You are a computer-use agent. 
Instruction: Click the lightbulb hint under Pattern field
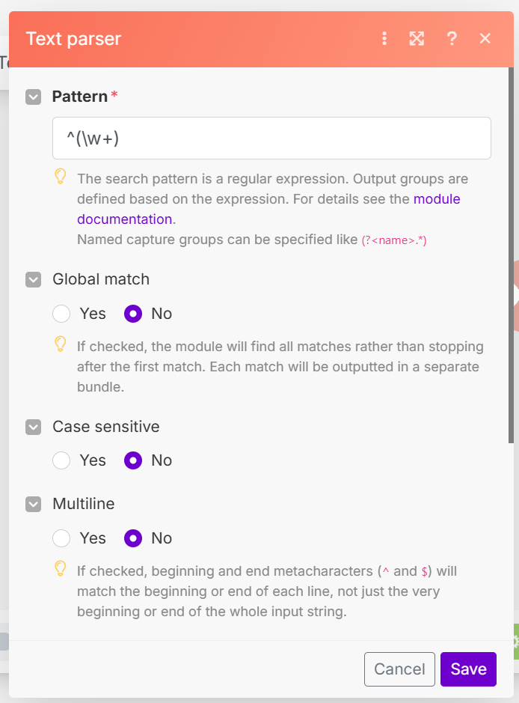pyautogui.click(x=61, y=177)
